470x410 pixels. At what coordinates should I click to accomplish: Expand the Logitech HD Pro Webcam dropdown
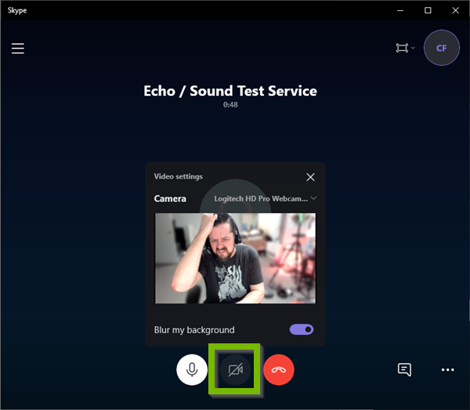[x=266, y=198]
